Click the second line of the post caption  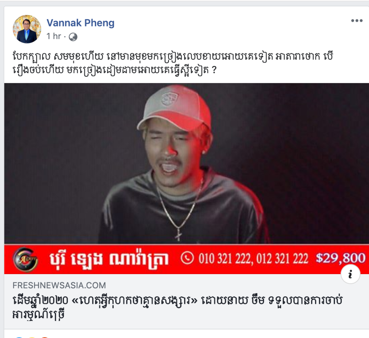click(114, 70)
